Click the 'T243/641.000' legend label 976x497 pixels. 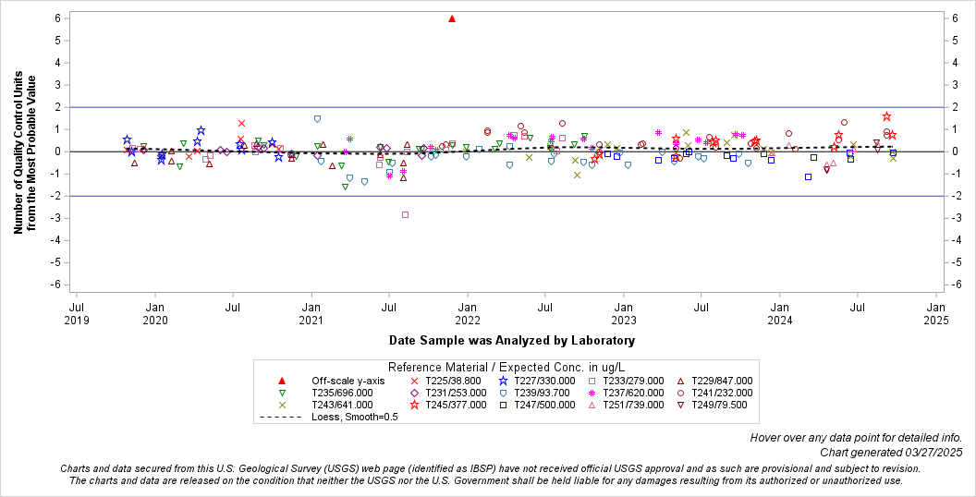coord(342,405)
